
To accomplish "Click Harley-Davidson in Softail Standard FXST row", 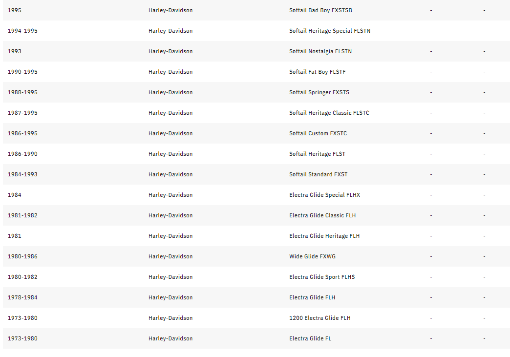I will pyautogui.click(x=170, y=174).
